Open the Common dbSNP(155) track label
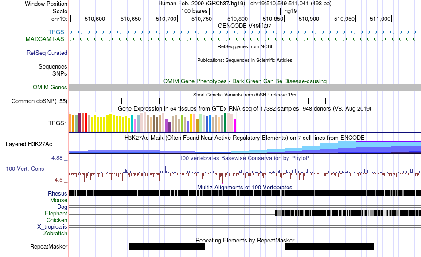Screen dimensions: 421x257 pos(39,101)
